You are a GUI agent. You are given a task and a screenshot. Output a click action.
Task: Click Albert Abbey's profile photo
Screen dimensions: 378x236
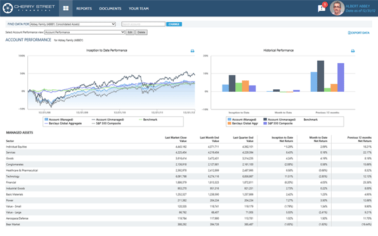(337, 8)
